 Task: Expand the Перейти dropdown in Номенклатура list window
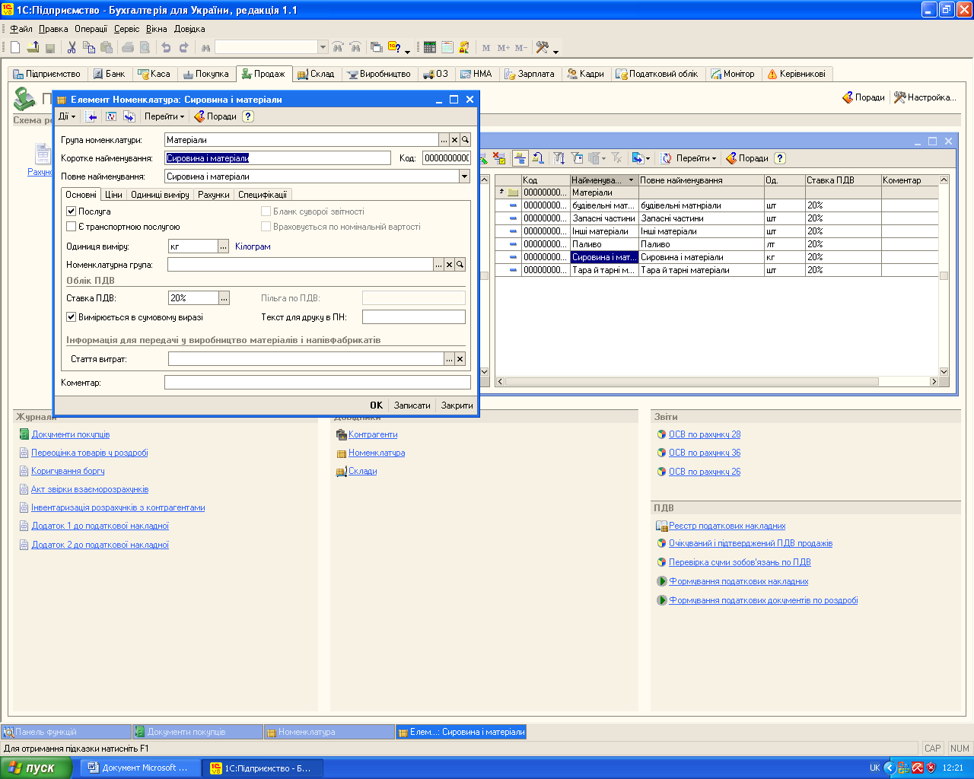click(696, 158)
